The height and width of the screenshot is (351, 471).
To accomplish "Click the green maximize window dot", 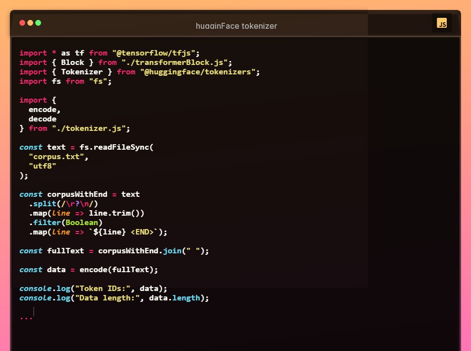I will tap(38, 23).
